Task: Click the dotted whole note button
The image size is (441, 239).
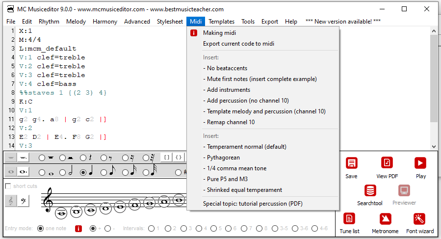Action: tap(23, 171)
